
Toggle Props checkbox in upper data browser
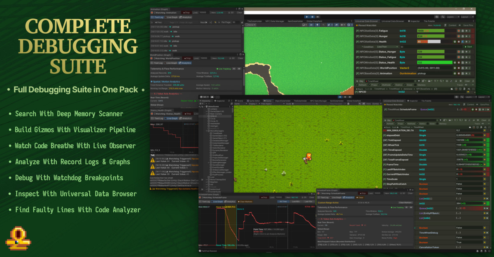369,85
